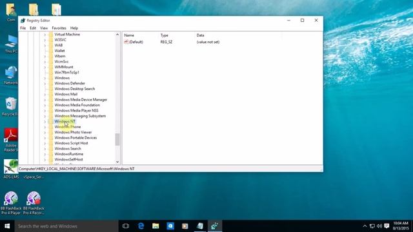Select the Windows Media Foundation folder icon
Image resolution: width=413 pixels, height=232 pixels.
(51, 105)
